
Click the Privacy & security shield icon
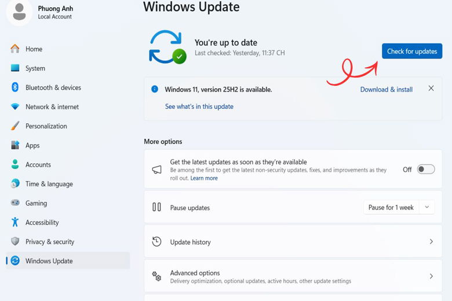click(15, 241)
